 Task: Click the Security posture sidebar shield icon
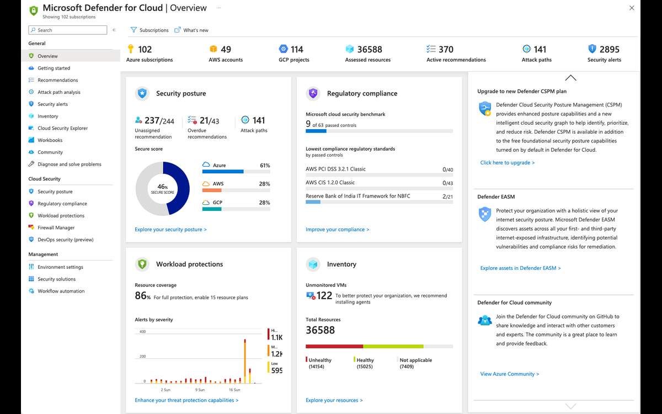(31, 192)
